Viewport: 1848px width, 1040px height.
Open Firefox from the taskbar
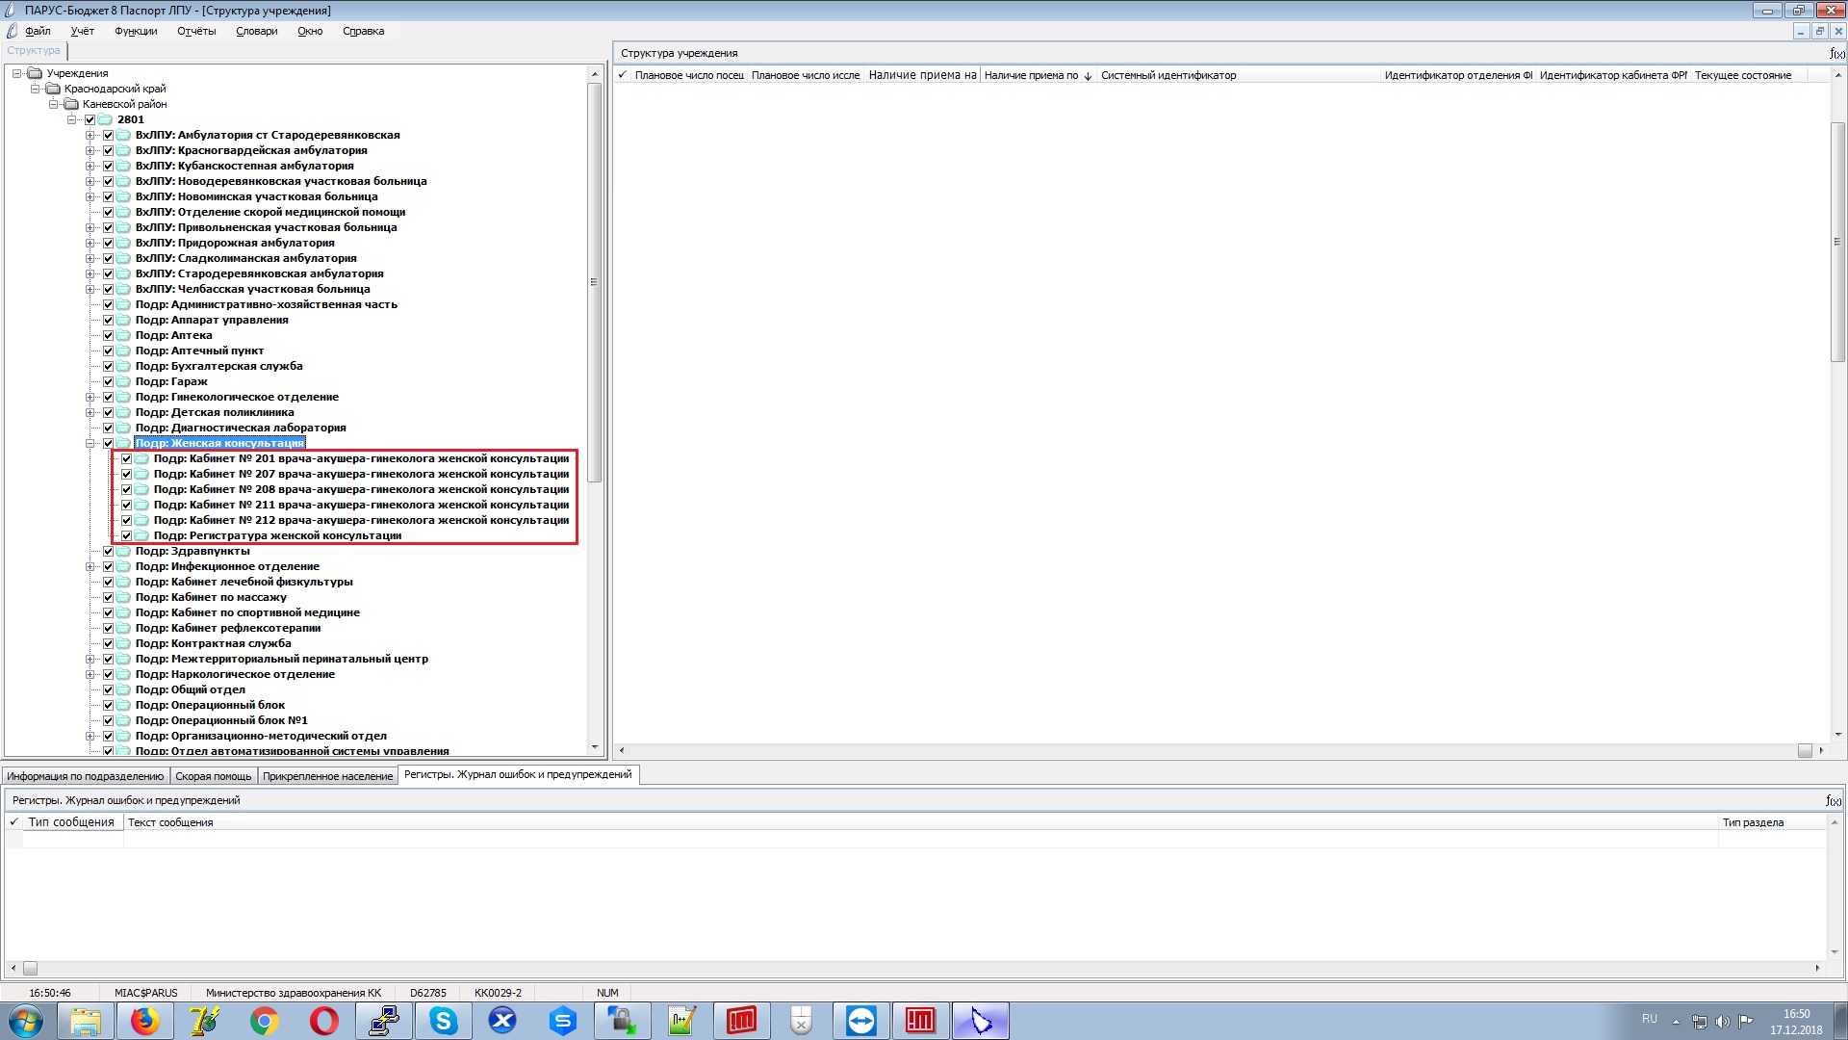tap(145, 1021)
